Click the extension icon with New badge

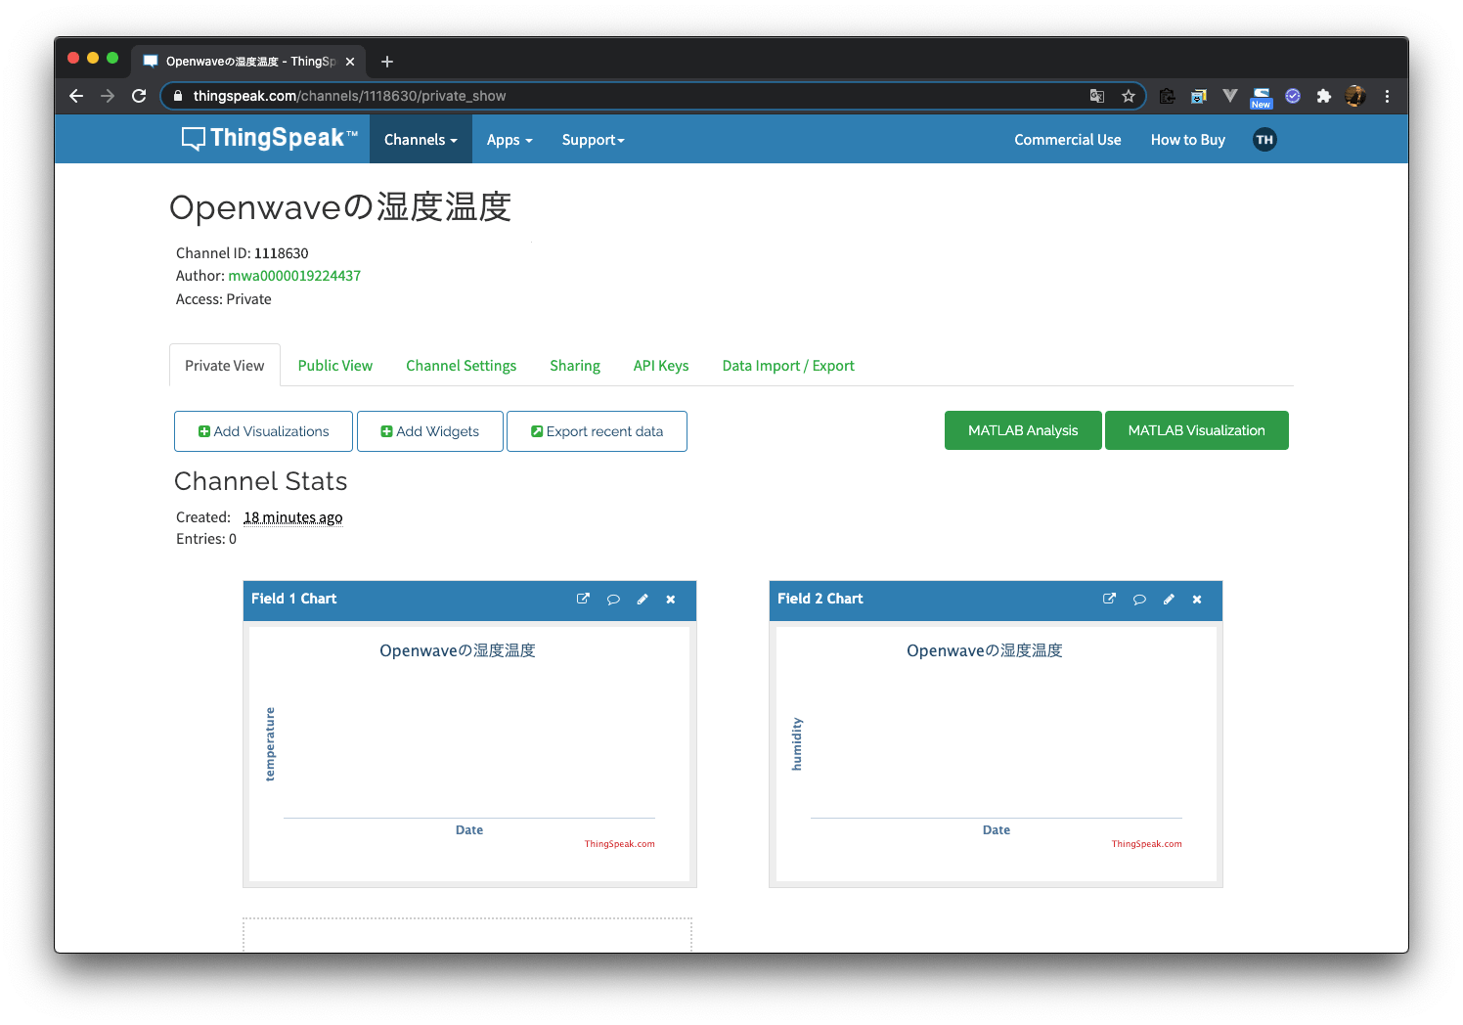[1262, 97]
